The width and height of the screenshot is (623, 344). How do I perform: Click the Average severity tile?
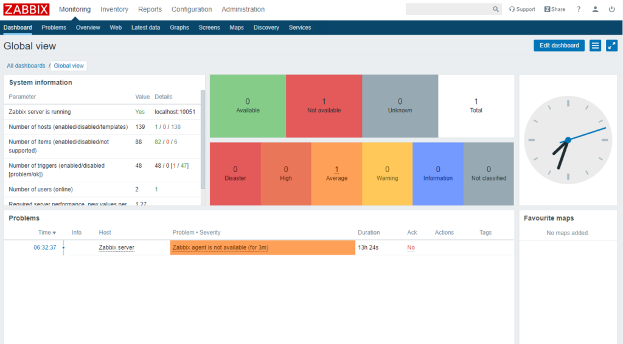pos(336,174)
